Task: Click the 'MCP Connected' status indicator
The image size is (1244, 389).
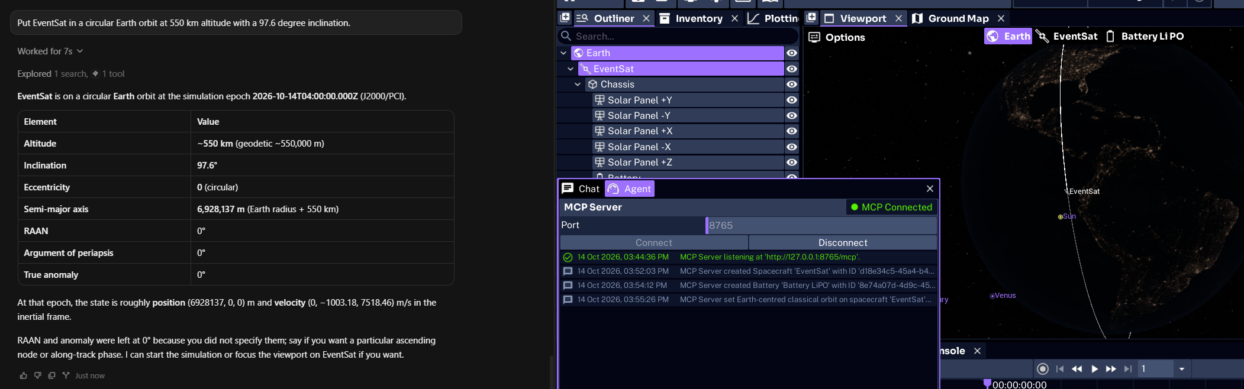Action: tap(891, 207)
